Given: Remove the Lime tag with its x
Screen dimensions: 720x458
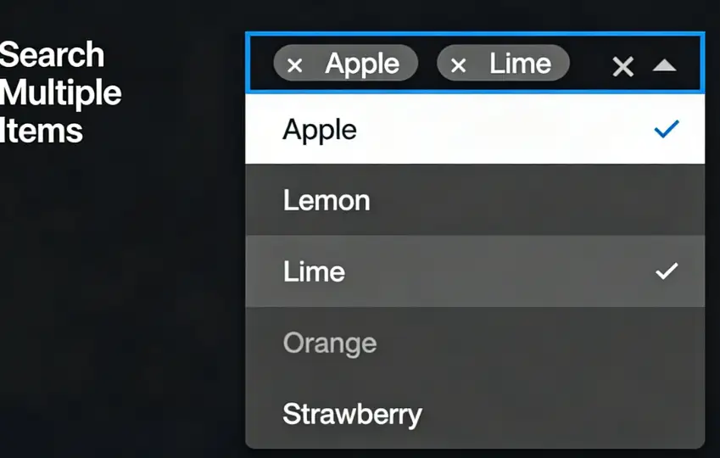Looking at the screenshot, I should (x=458, y=64).
